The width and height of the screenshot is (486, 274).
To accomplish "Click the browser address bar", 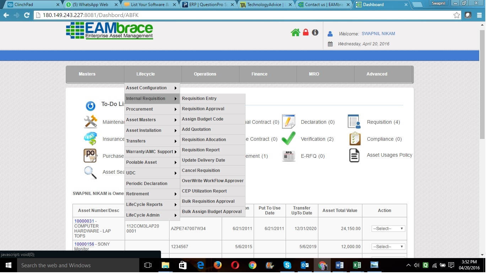I will (x=245, y=15).
